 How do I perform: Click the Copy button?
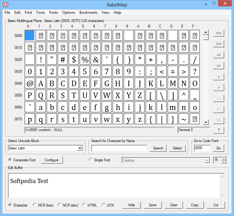(x=195, y=205)
